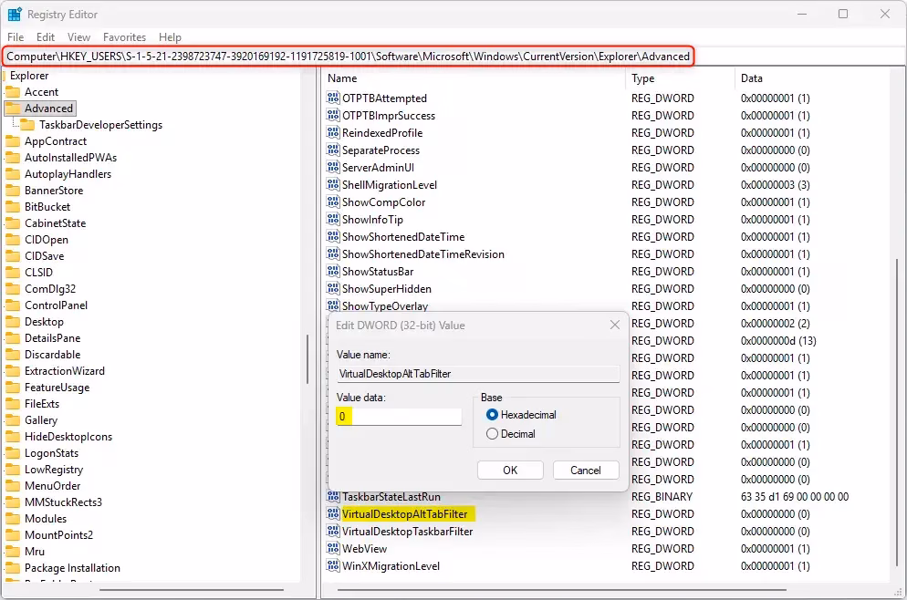Select the Hexadecimal base radio button
The image size is (907, 600).
coord(493,415)
